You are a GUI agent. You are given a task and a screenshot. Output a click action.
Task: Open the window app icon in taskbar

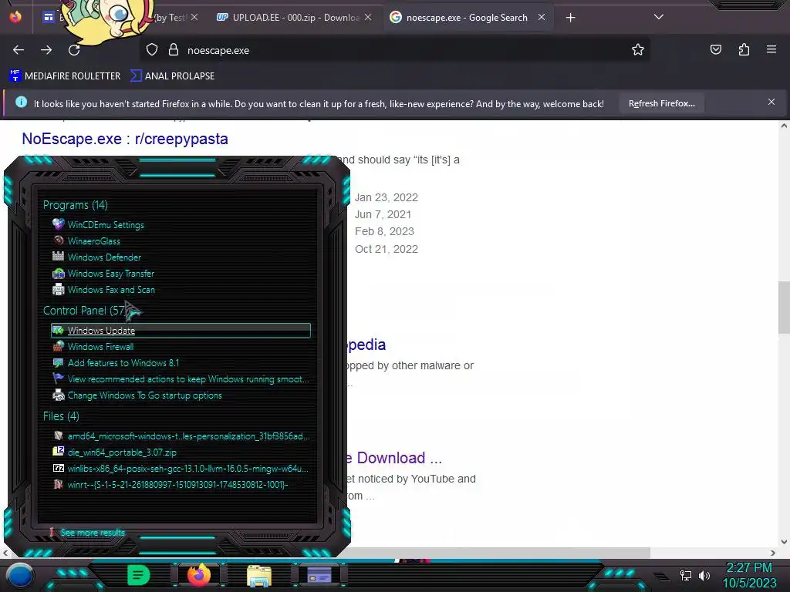(x=319, y=575)
